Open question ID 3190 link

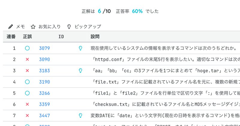44,82
